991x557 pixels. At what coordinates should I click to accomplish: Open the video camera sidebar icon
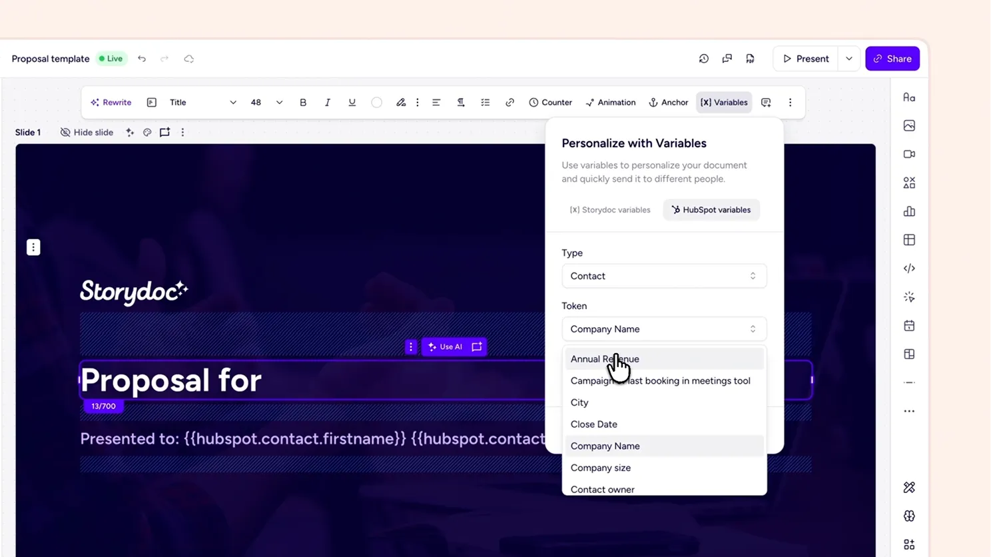[909, 155]
